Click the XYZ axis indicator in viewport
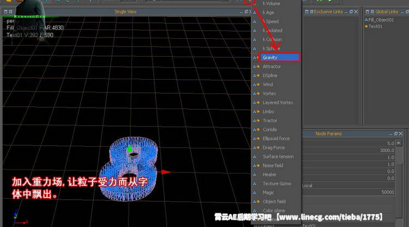The image size is (409, 227). (20, 217)
